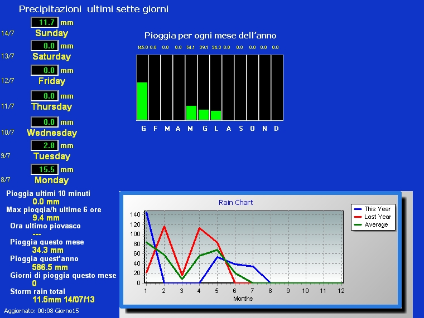Click the month letter D under bar chart
This screenshot has width=424, height=318.
coord(276,129)
